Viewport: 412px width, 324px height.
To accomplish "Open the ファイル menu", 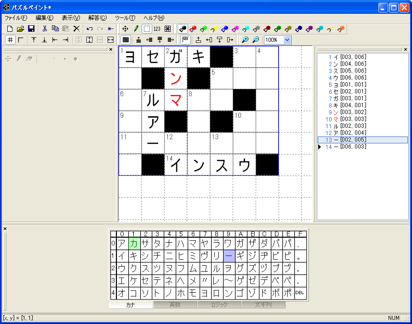I will 16,18.
